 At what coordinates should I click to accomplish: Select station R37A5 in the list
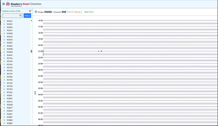pos(9,86)
